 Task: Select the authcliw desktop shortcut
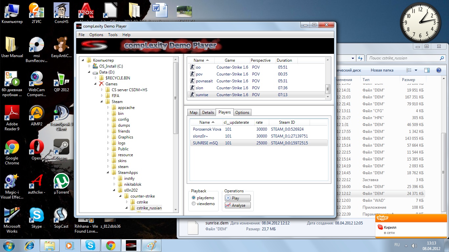coord(37,184)
